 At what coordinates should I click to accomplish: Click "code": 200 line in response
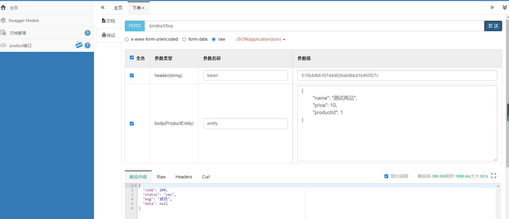point(155,190)
